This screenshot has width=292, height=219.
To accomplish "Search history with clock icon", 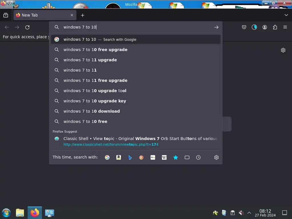I will (198, 157).
